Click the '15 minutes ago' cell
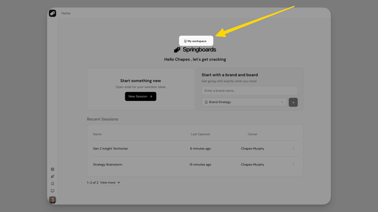Image resolution: width=378 pixels, height=212 pixels. (200, 165)
